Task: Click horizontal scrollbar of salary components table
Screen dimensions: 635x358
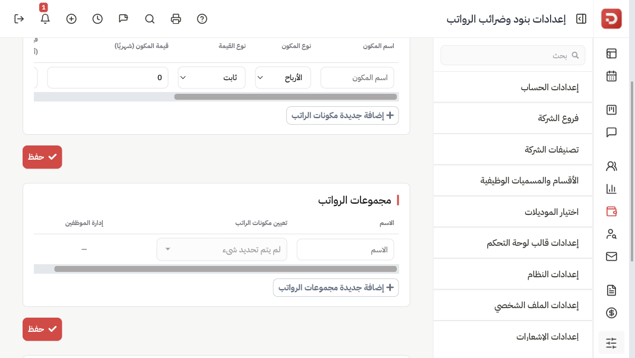Action: (286, 97)
